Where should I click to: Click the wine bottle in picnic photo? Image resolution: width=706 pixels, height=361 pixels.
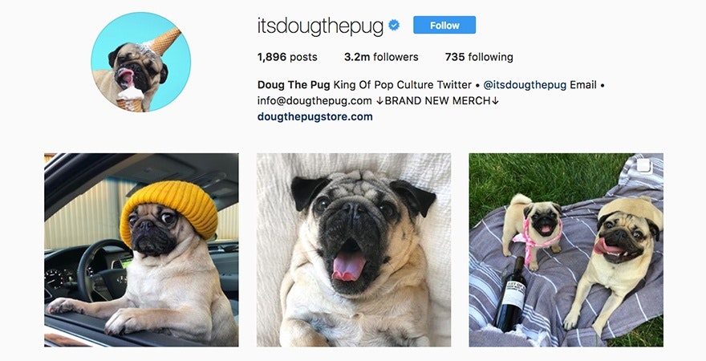click(512, 294)
